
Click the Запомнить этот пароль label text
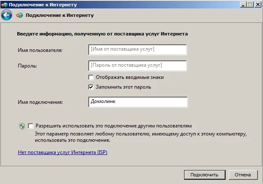coord(123,87)
